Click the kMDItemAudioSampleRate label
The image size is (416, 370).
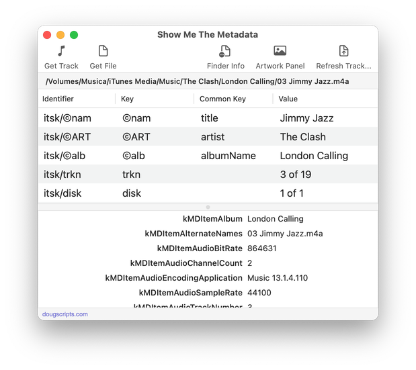tap(190, 293)
